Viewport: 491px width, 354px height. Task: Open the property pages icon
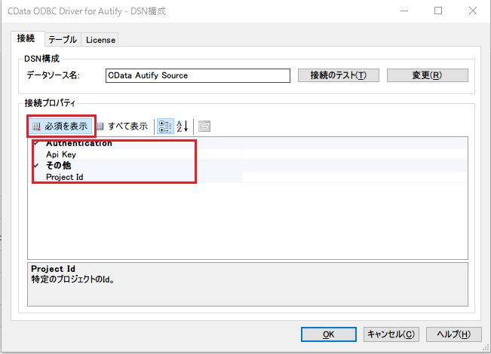coord(204,127)
